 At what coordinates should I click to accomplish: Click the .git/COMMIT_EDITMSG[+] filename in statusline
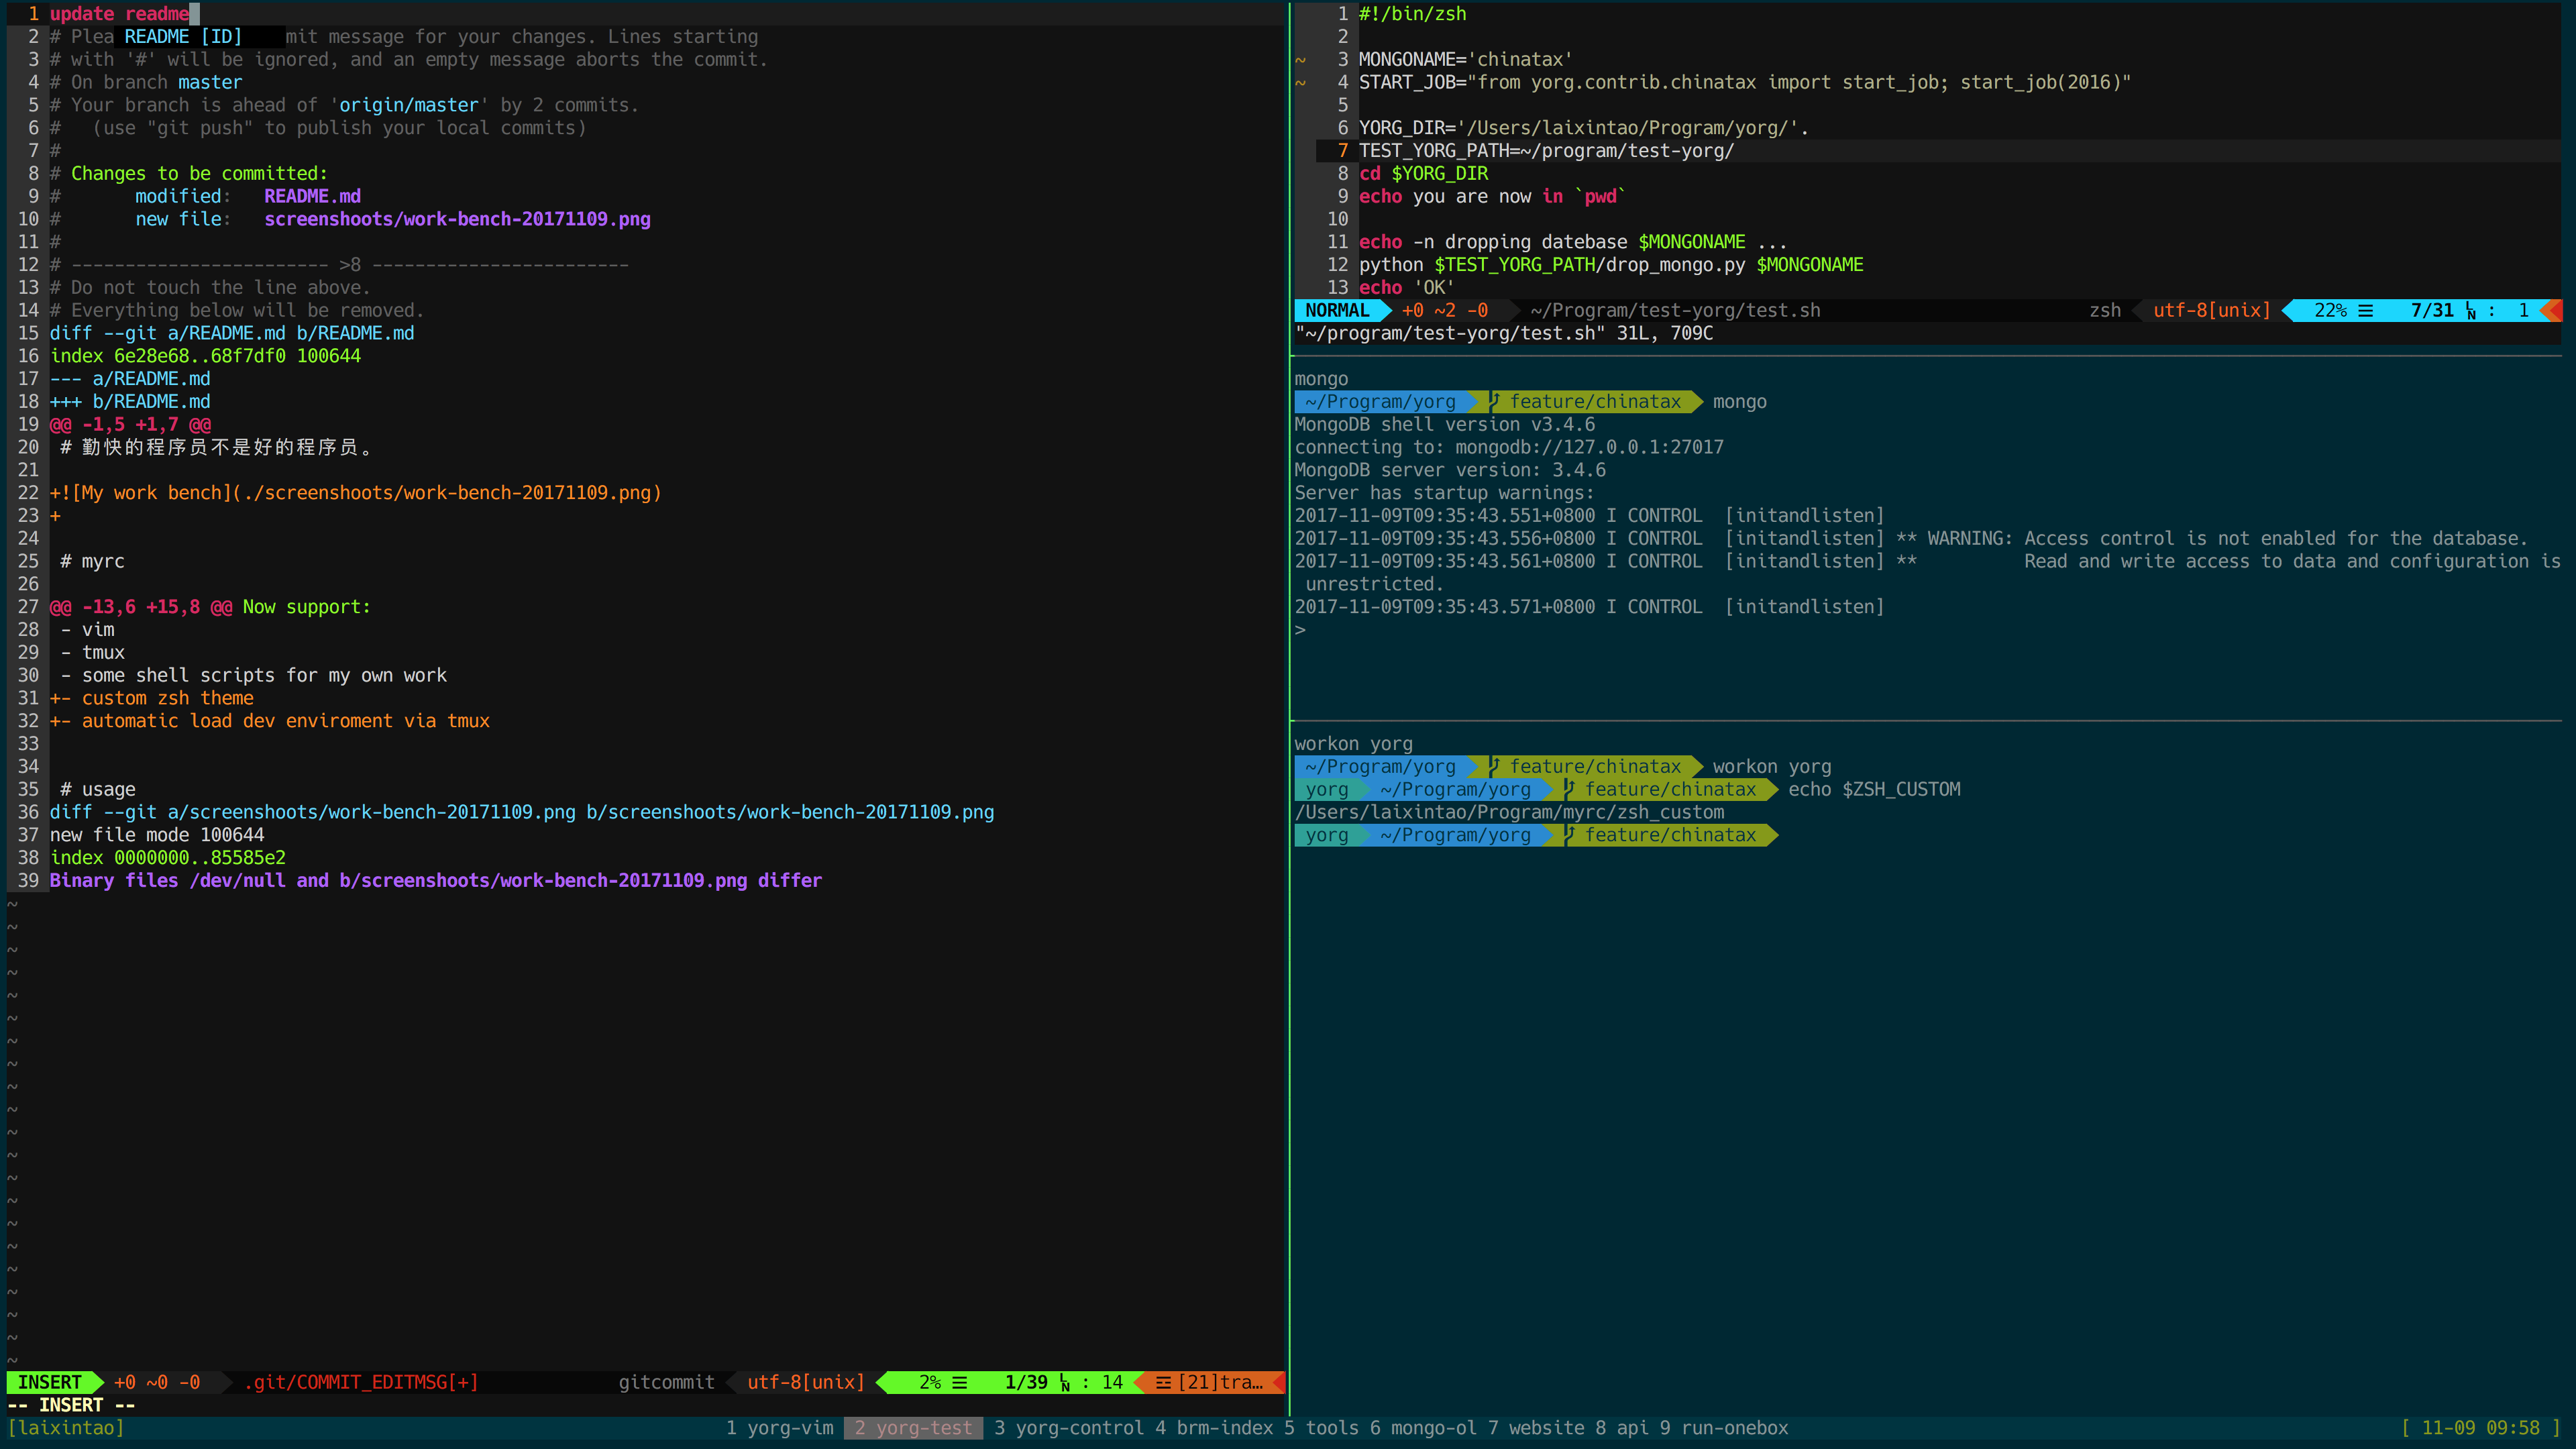click(360, 1382)
